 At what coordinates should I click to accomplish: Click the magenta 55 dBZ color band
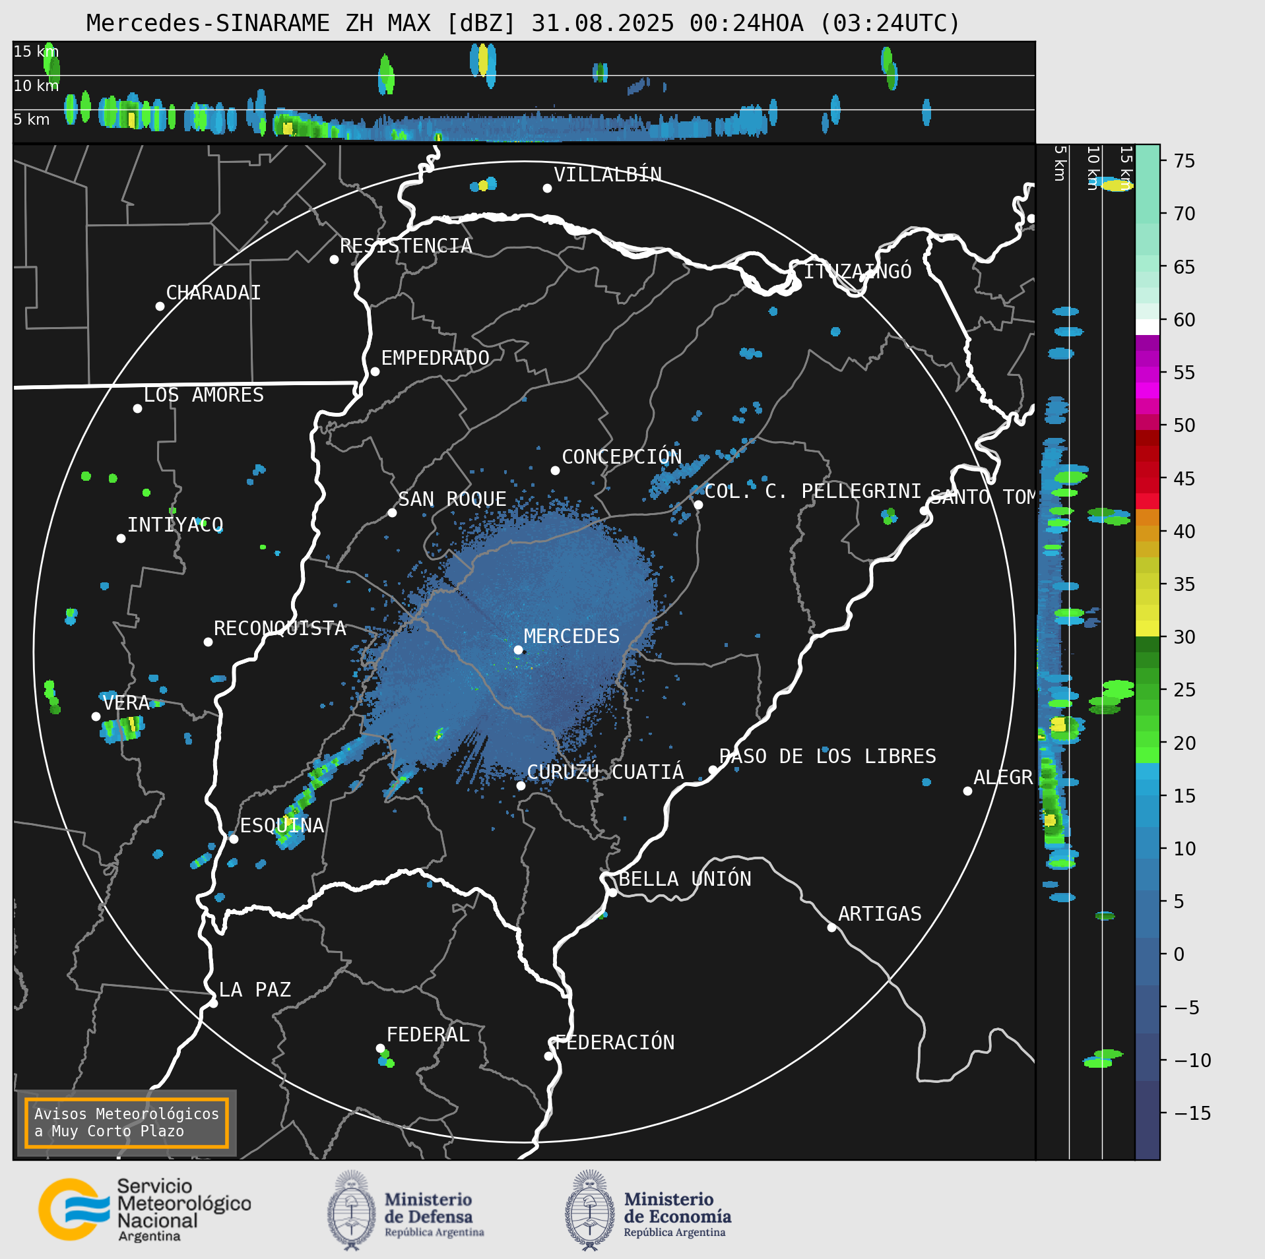pyautogui.click(x=1148, y=375)
